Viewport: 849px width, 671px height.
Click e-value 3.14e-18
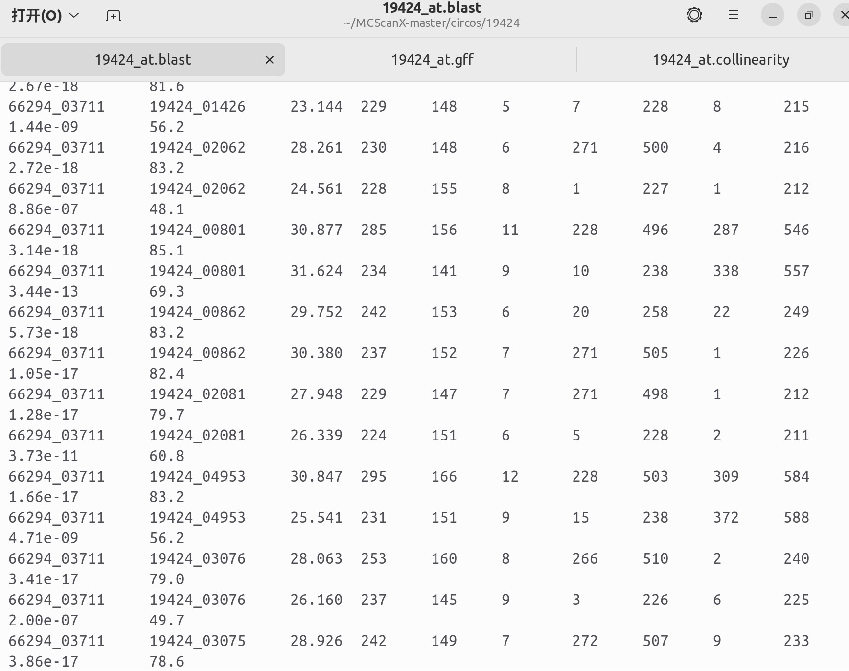(x=44, y=251)
